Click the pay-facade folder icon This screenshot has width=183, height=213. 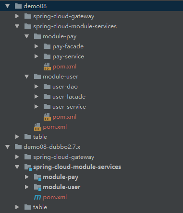[x=47, y=46]
